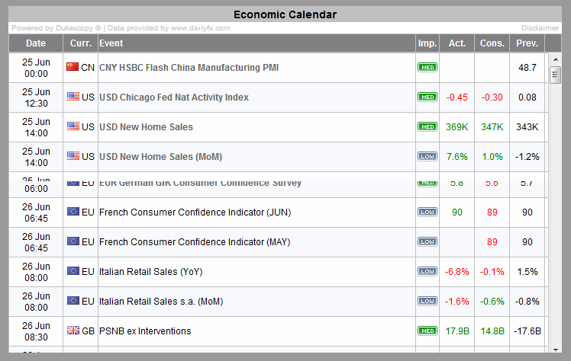Click the EU flag for Italian Retail Sales (YoY)
The image size is (571, 361).
[73, 271]
